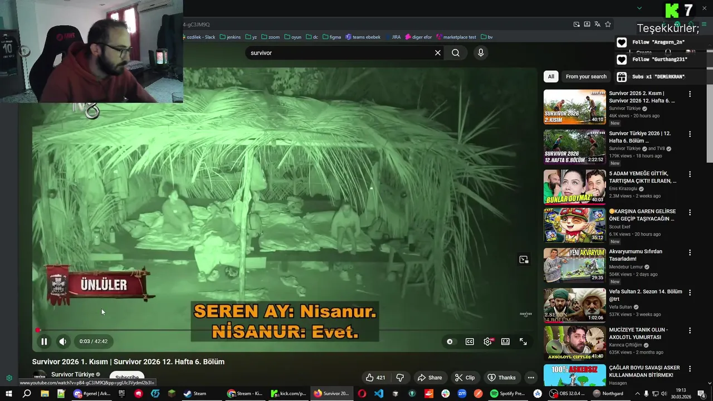Click the translate page icon
The width and height of the screenshot is (713, 401).
point(597,25)
